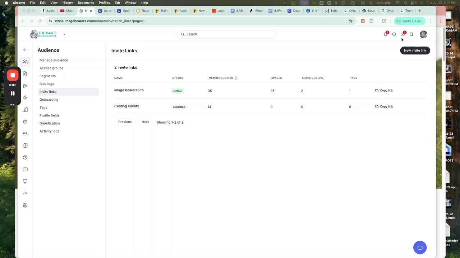Open the user profile avatar menu

pyautogui.click(x=423, y=34)
